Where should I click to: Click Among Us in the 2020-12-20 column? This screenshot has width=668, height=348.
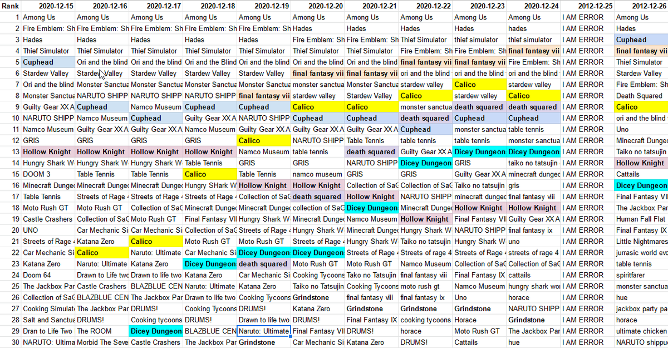[318, 17]
